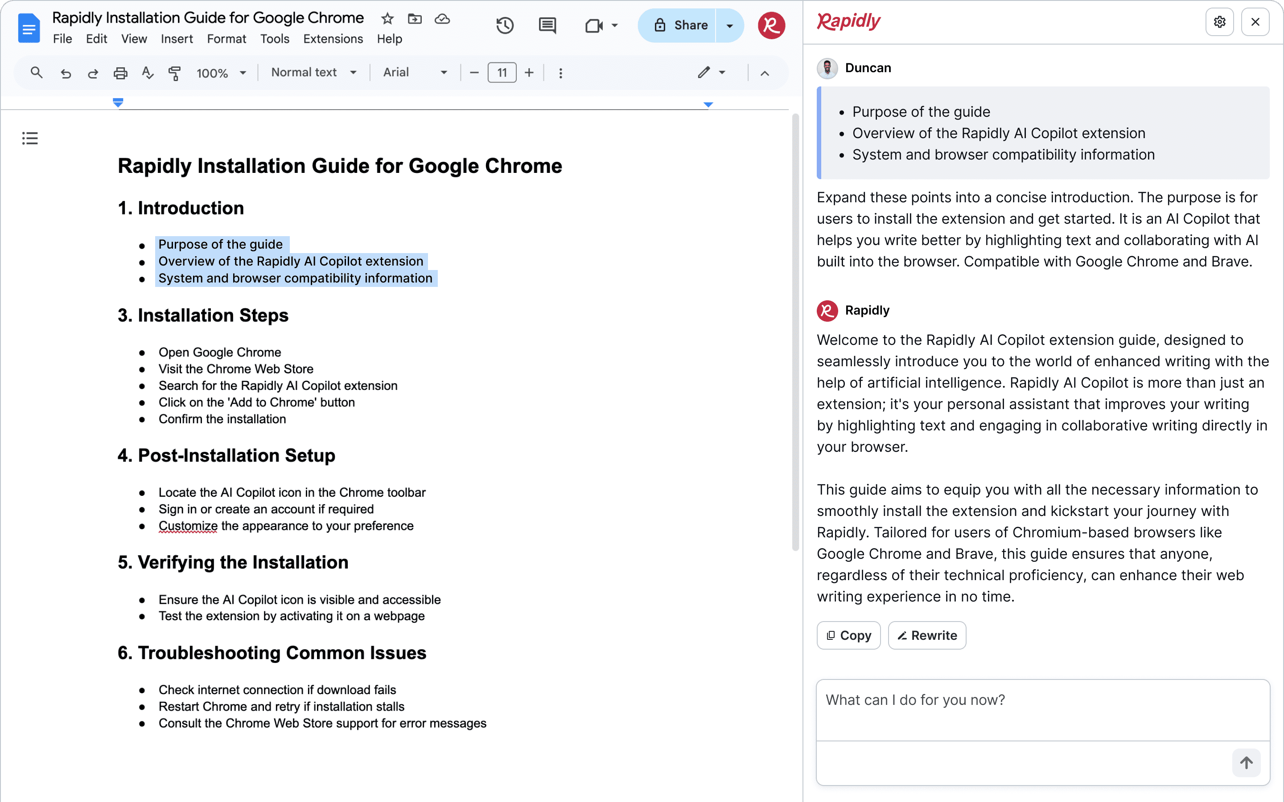Open the Arial font dropdown
This screenshot has height=802, width=1284.
[x=416, y=73]
